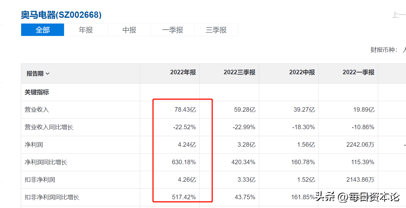Click the 2242.06万 net profit value
406x208 pixels.
click(x=360, y=145)
